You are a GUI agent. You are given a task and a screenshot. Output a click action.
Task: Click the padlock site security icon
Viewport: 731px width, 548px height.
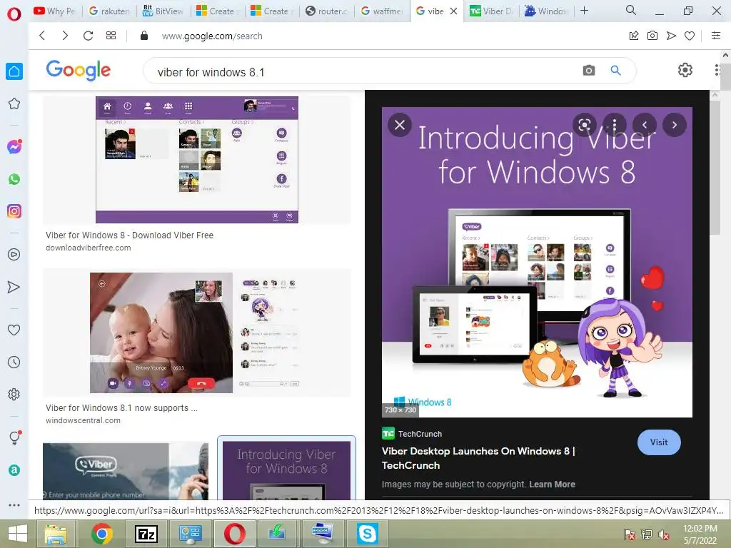pyautogui.click(x=144, y=36)
